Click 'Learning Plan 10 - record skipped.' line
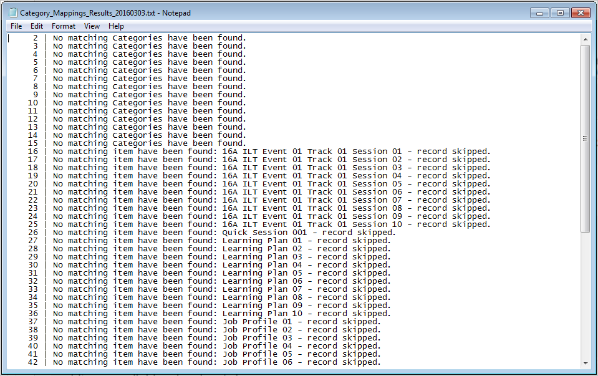Viewport: 598px width, 376px height. 210,314
